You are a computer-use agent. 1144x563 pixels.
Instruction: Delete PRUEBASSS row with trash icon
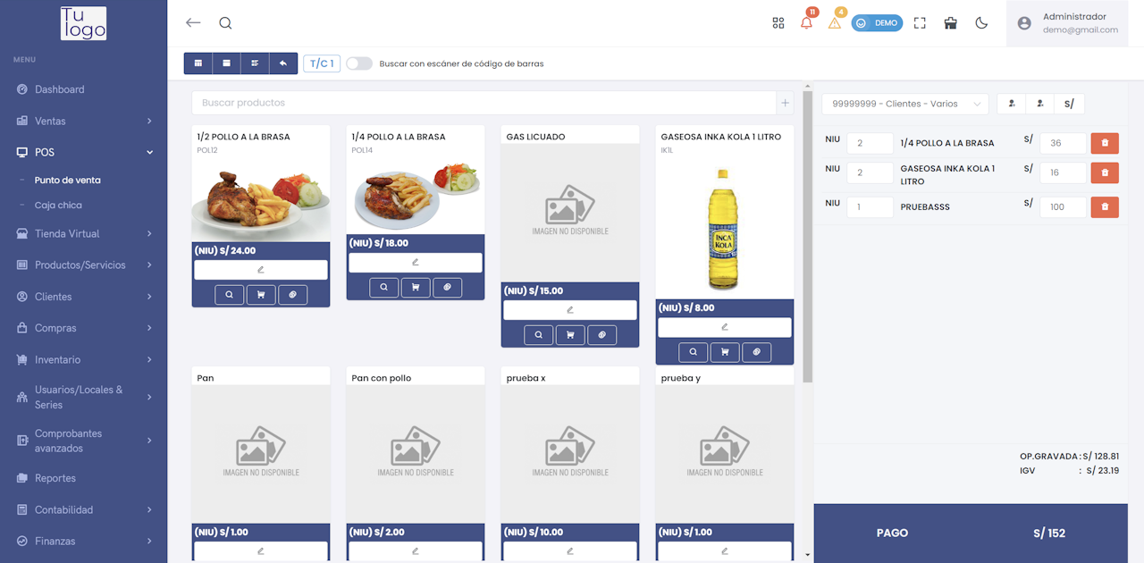tap(1105, 207)
